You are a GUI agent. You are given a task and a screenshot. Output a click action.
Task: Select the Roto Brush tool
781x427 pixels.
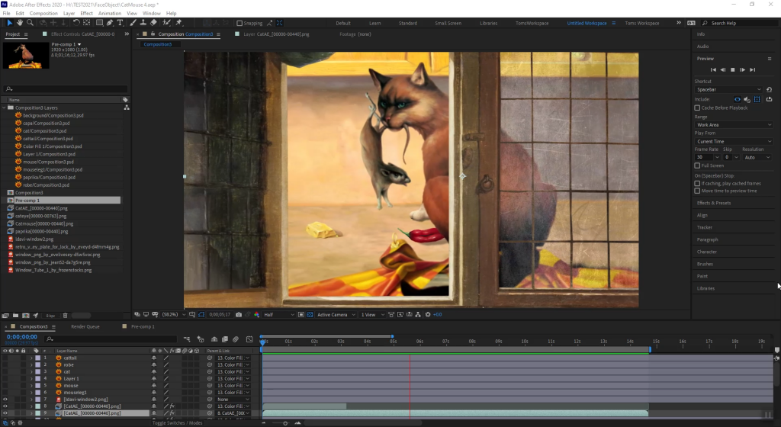[x=166, y=23]
